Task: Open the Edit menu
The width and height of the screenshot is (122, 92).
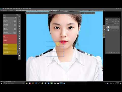Action: [6, 9]
